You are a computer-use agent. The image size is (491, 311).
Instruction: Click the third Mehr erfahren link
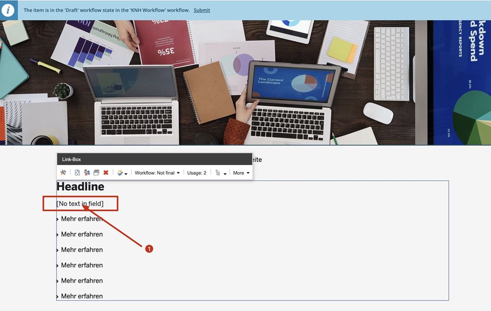coord(82,250)
